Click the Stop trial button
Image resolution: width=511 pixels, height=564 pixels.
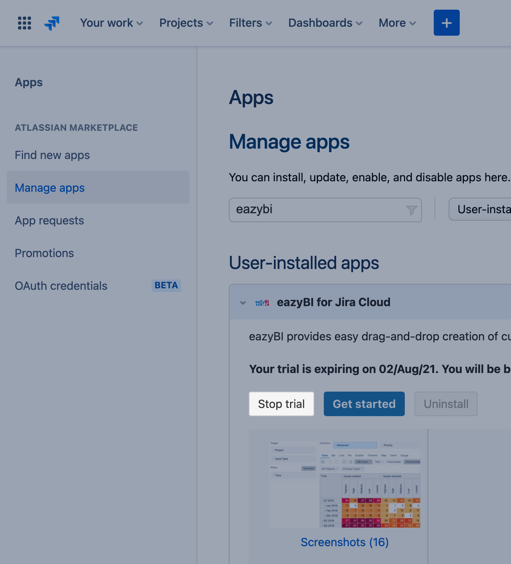point(281,404)
